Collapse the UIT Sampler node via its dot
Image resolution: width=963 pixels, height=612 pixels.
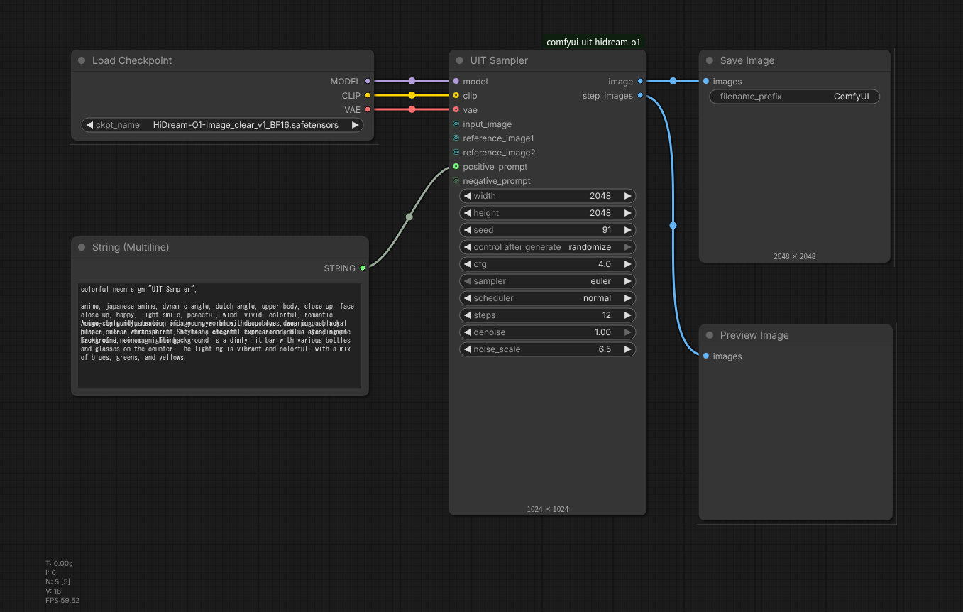[x=459, y=60]
